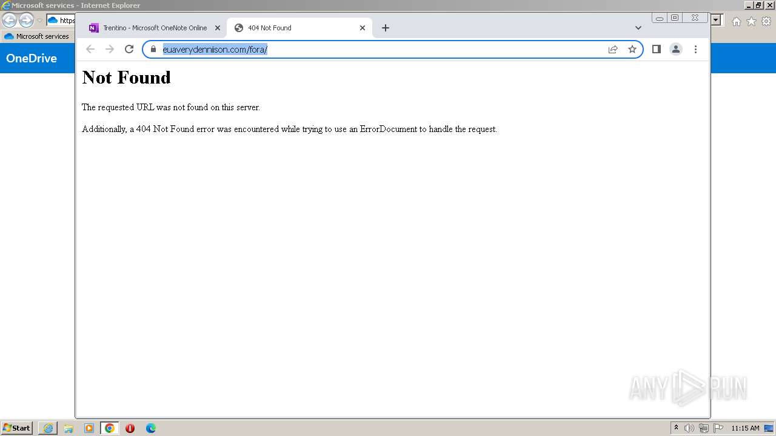
Task: Open the volume tray icon
Action: 689,428
